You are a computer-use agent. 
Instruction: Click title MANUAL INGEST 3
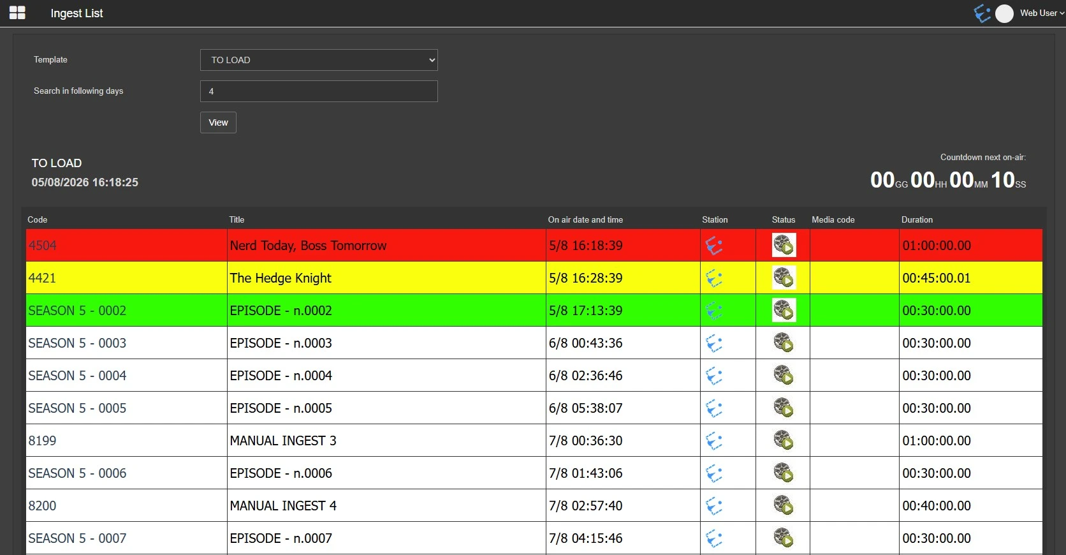[x=283, y=441]
